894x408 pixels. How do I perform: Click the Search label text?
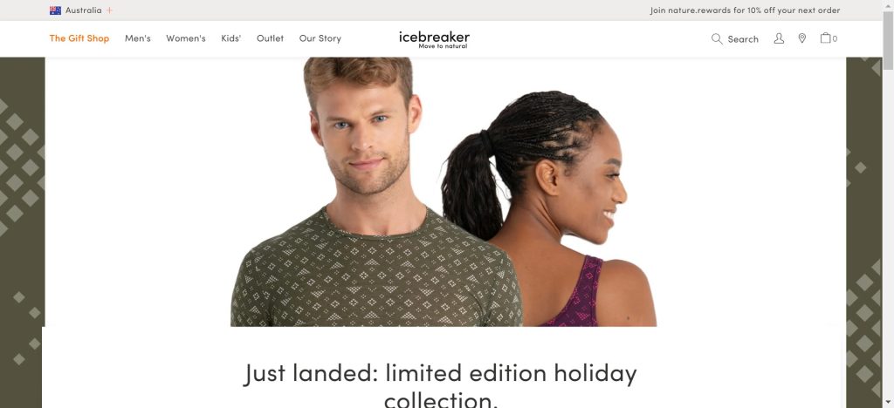click(743, 38)
